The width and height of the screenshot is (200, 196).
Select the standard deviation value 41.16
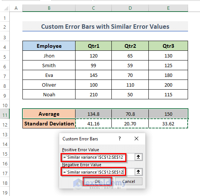[x=93, y=124]
